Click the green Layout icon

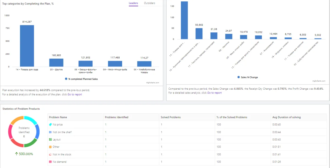(x=50, y=139)
